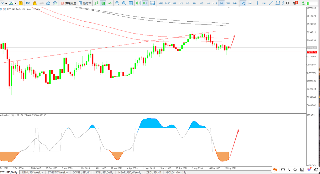The width and height of the screenshot is (320, 174).
Task: Switch to the ETHBTC,Weekly chart tab
Action: pos(58,172)
